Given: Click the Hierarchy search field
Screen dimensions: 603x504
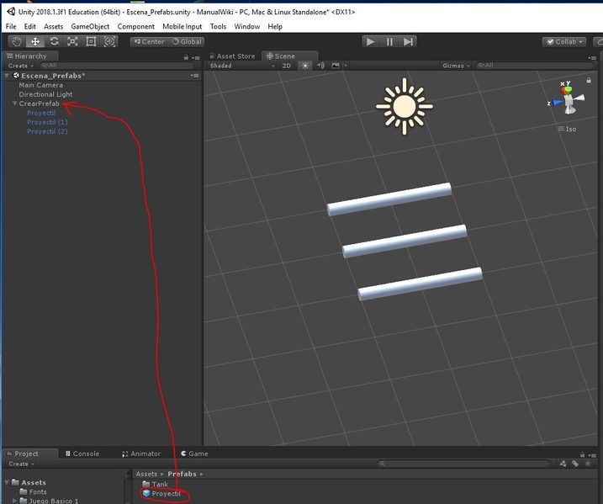Looking at the screenshot, I should [x=116, y=66].
